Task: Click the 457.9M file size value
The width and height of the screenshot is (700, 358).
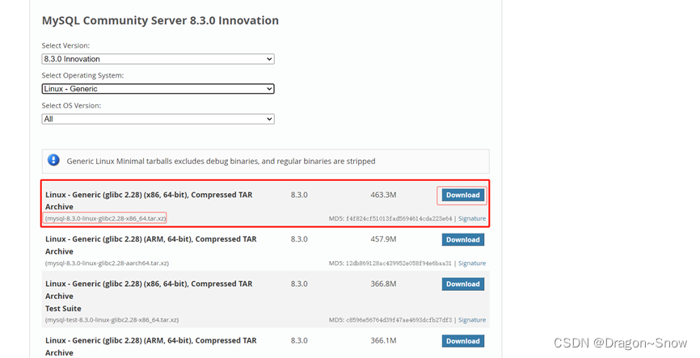Action: (x=383, y=239)
